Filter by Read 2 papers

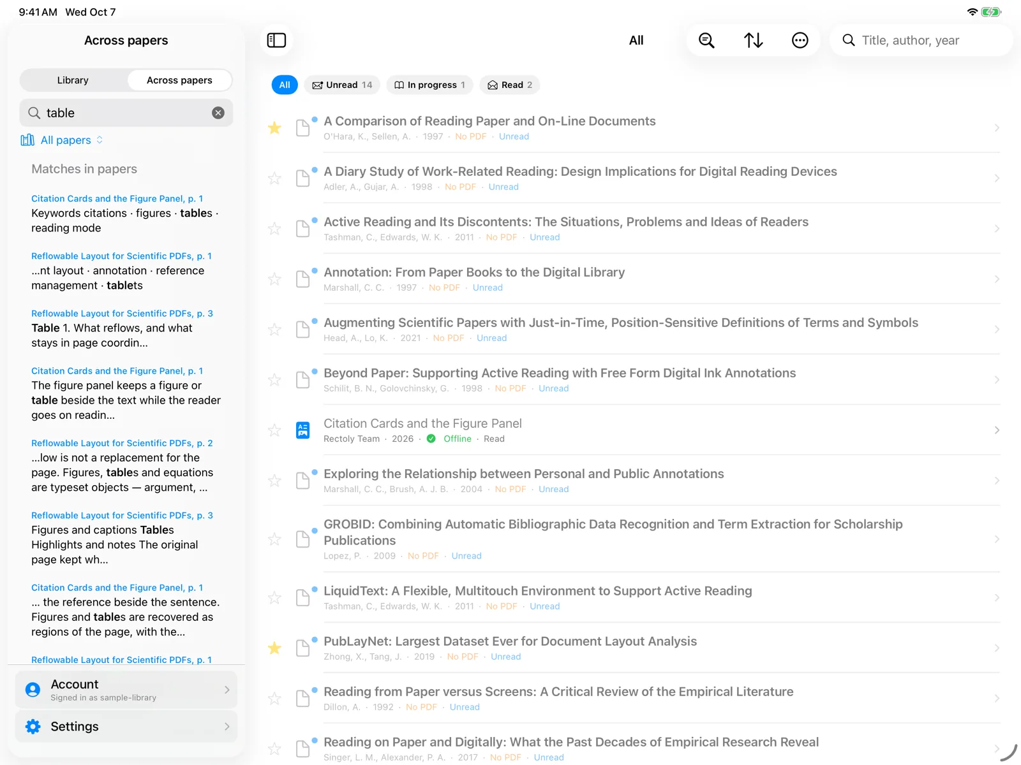tap(510, 85)
